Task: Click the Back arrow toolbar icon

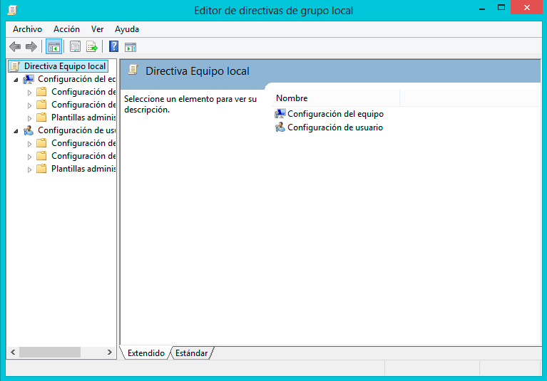Action: coord(15,47)
